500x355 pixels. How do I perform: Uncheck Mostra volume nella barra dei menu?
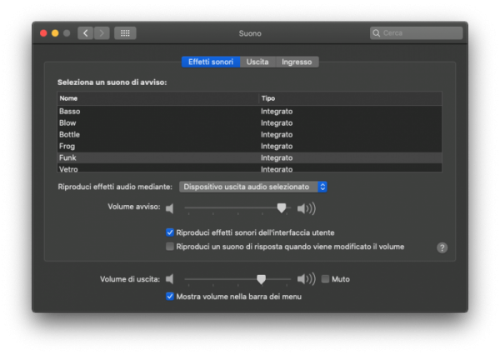[x=170, y=297]
